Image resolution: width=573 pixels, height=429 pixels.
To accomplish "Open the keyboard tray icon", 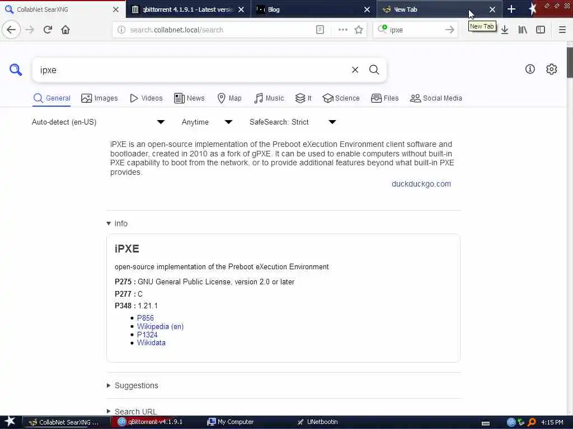I will click(486, 423).
